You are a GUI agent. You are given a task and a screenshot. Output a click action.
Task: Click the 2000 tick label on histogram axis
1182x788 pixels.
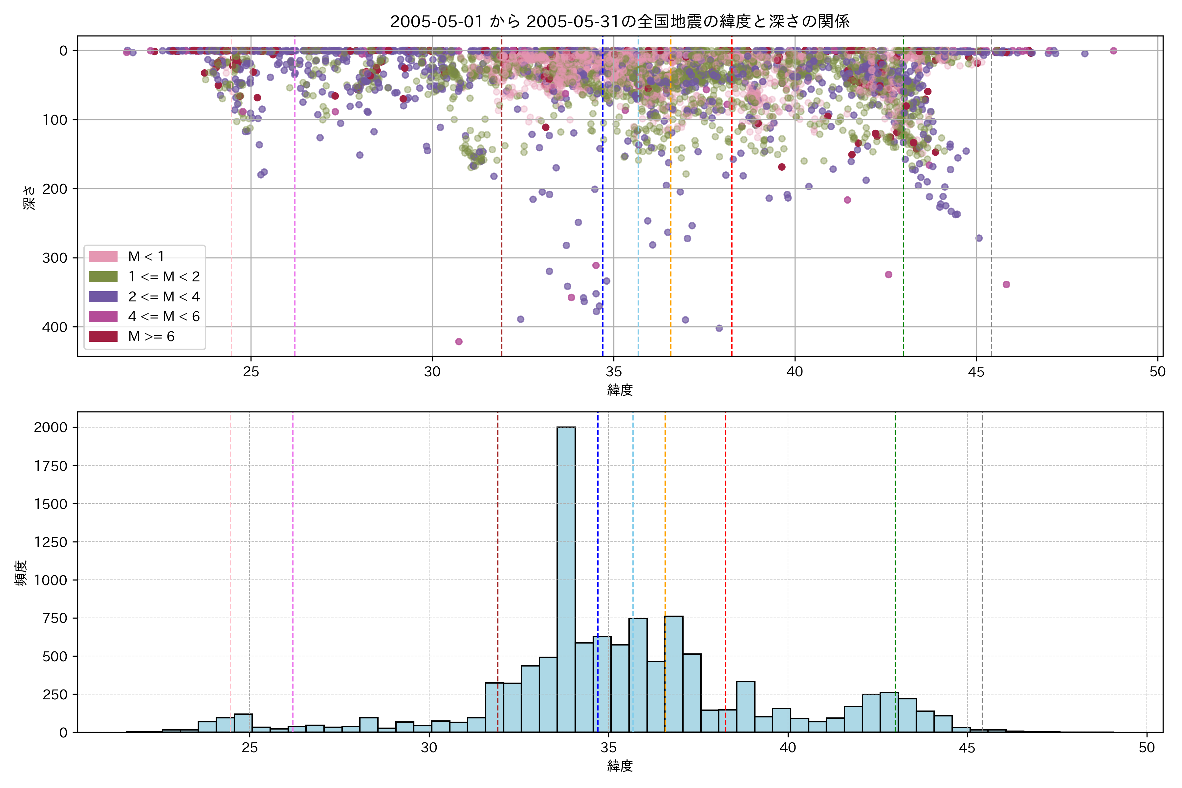pyautogui.click(x=50, y=428)
